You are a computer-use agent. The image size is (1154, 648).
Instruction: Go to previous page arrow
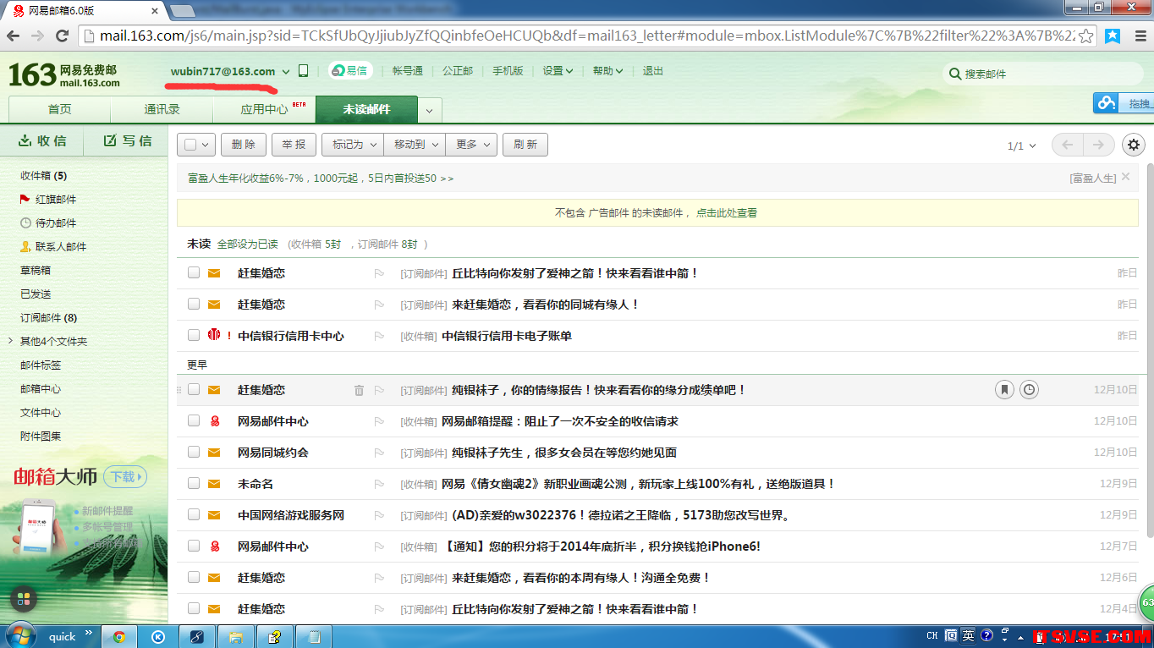(1068, 145)
